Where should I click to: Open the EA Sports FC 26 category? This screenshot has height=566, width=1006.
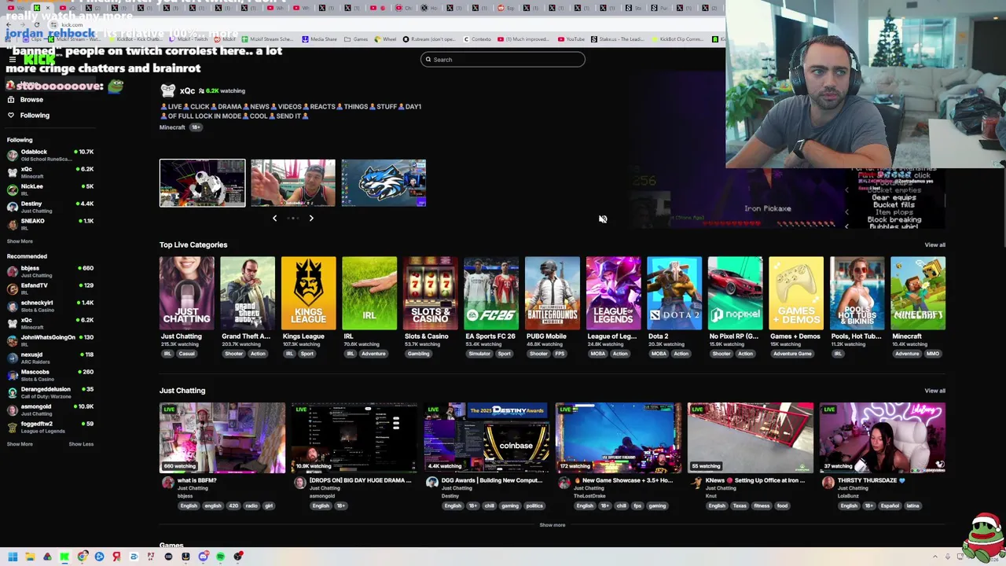(491, 293)
